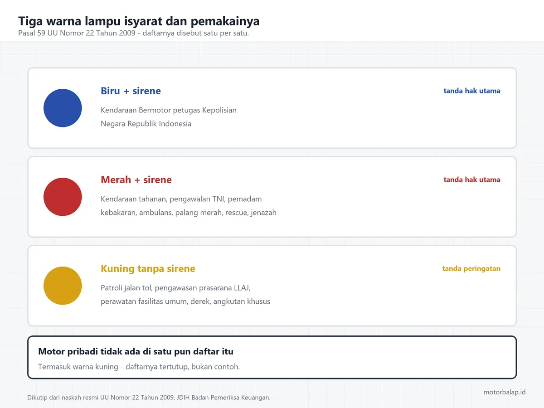Click the line 'Kendaraan Bermotor petugas Kepolisian'
The width and height of the screenshot is (544, 408).
(x=169, y=110)
